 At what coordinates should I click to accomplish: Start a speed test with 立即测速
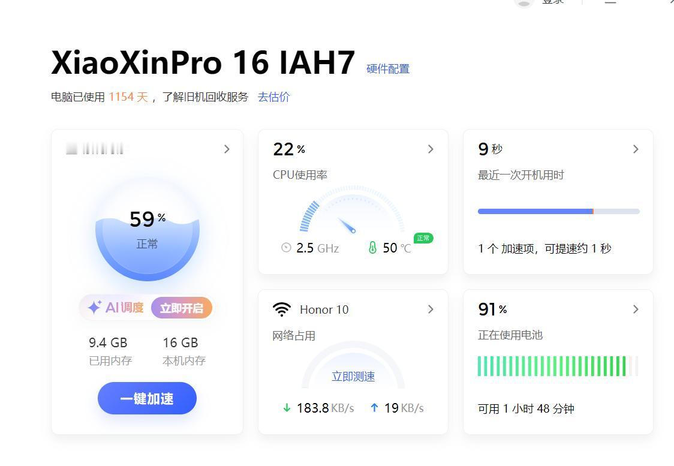click(353, 376)
